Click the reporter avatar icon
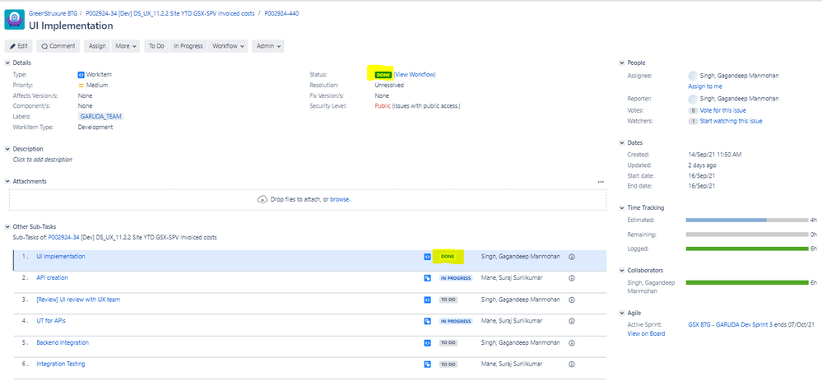This screenshot has width=822, height=381. point(693,99)
